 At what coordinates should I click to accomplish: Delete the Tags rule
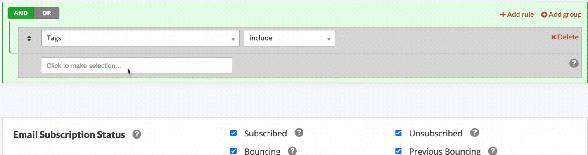[x=564, y=37]
